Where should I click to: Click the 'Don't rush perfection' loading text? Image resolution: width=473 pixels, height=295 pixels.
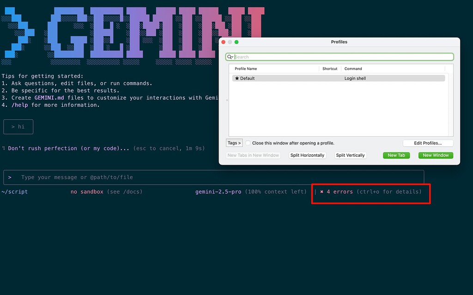coord(68,148)
